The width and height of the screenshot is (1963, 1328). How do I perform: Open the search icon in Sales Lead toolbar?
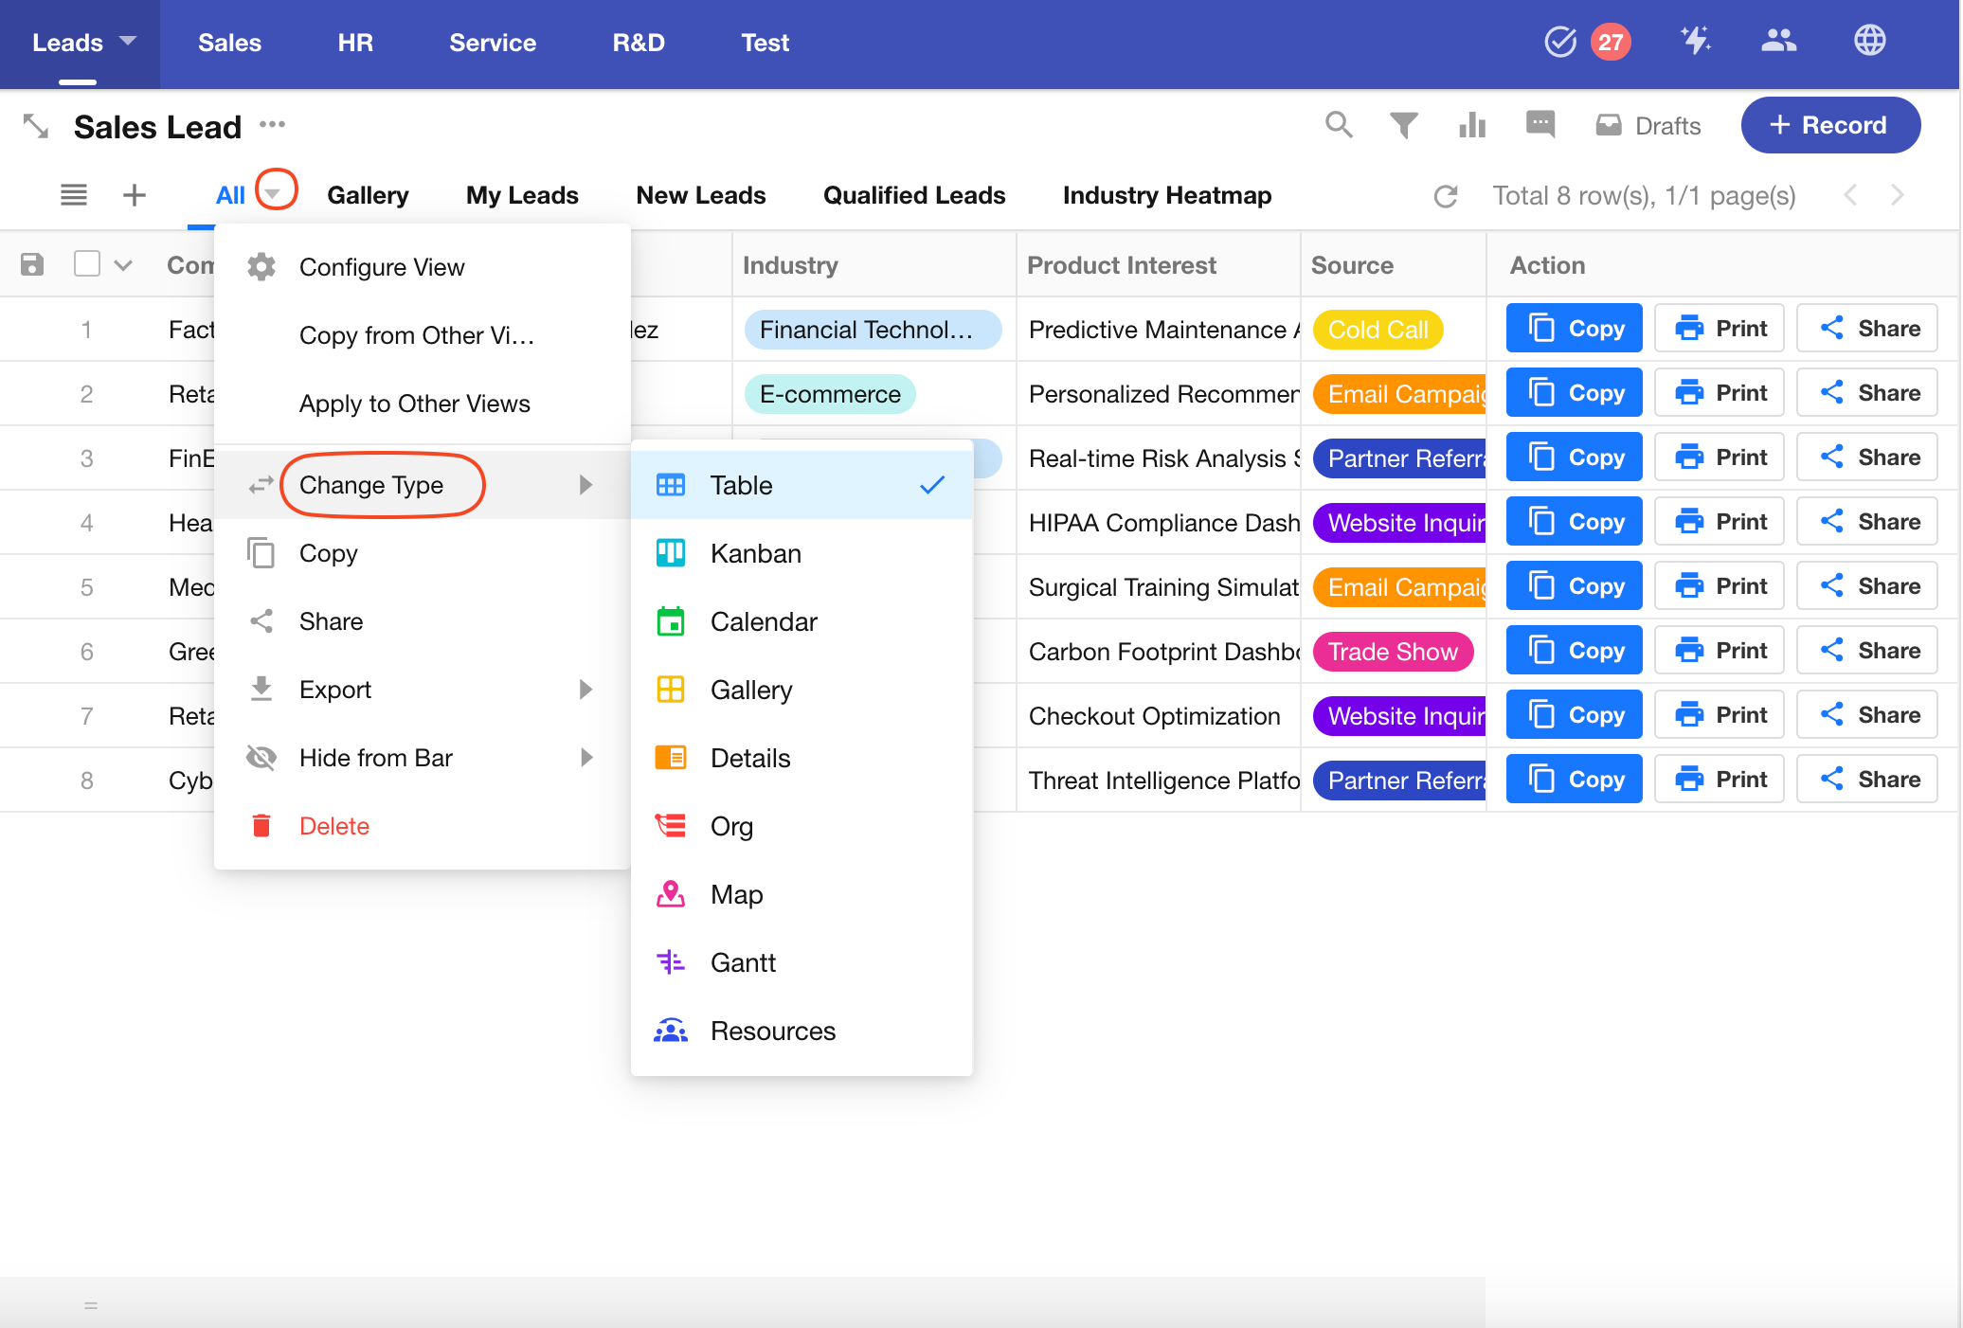click(x=1339, y=125)
